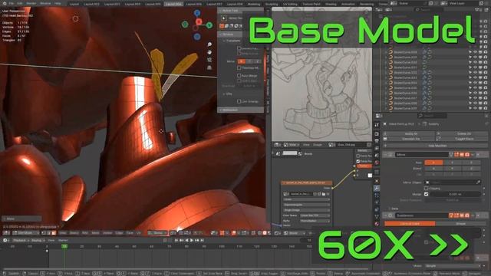
Task: Click the Add Modifier button
Action: click(437, 146)
